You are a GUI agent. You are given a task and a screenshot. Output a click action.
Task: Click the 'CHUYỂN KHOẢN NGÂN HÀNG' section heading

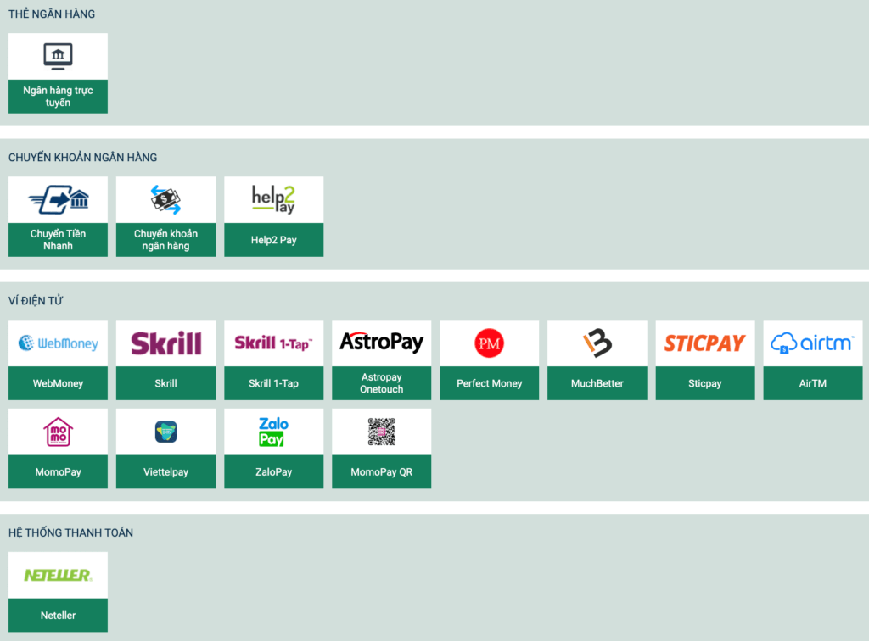point(82,157)
